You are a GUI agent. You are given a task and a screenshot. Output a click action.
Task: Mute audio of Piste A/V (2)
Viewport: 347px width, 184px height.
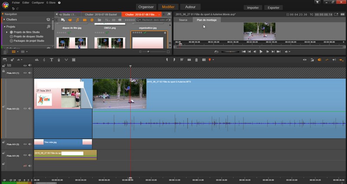(29, 108)
